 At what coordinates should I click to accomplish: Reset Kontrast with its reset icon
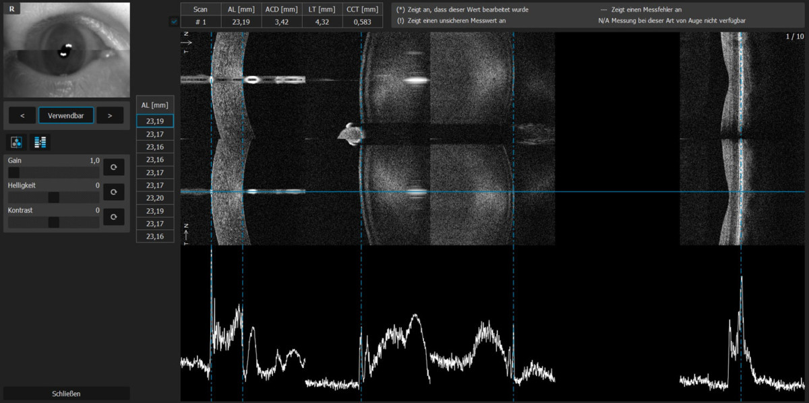pyautogui.click(x=113, y=217)
